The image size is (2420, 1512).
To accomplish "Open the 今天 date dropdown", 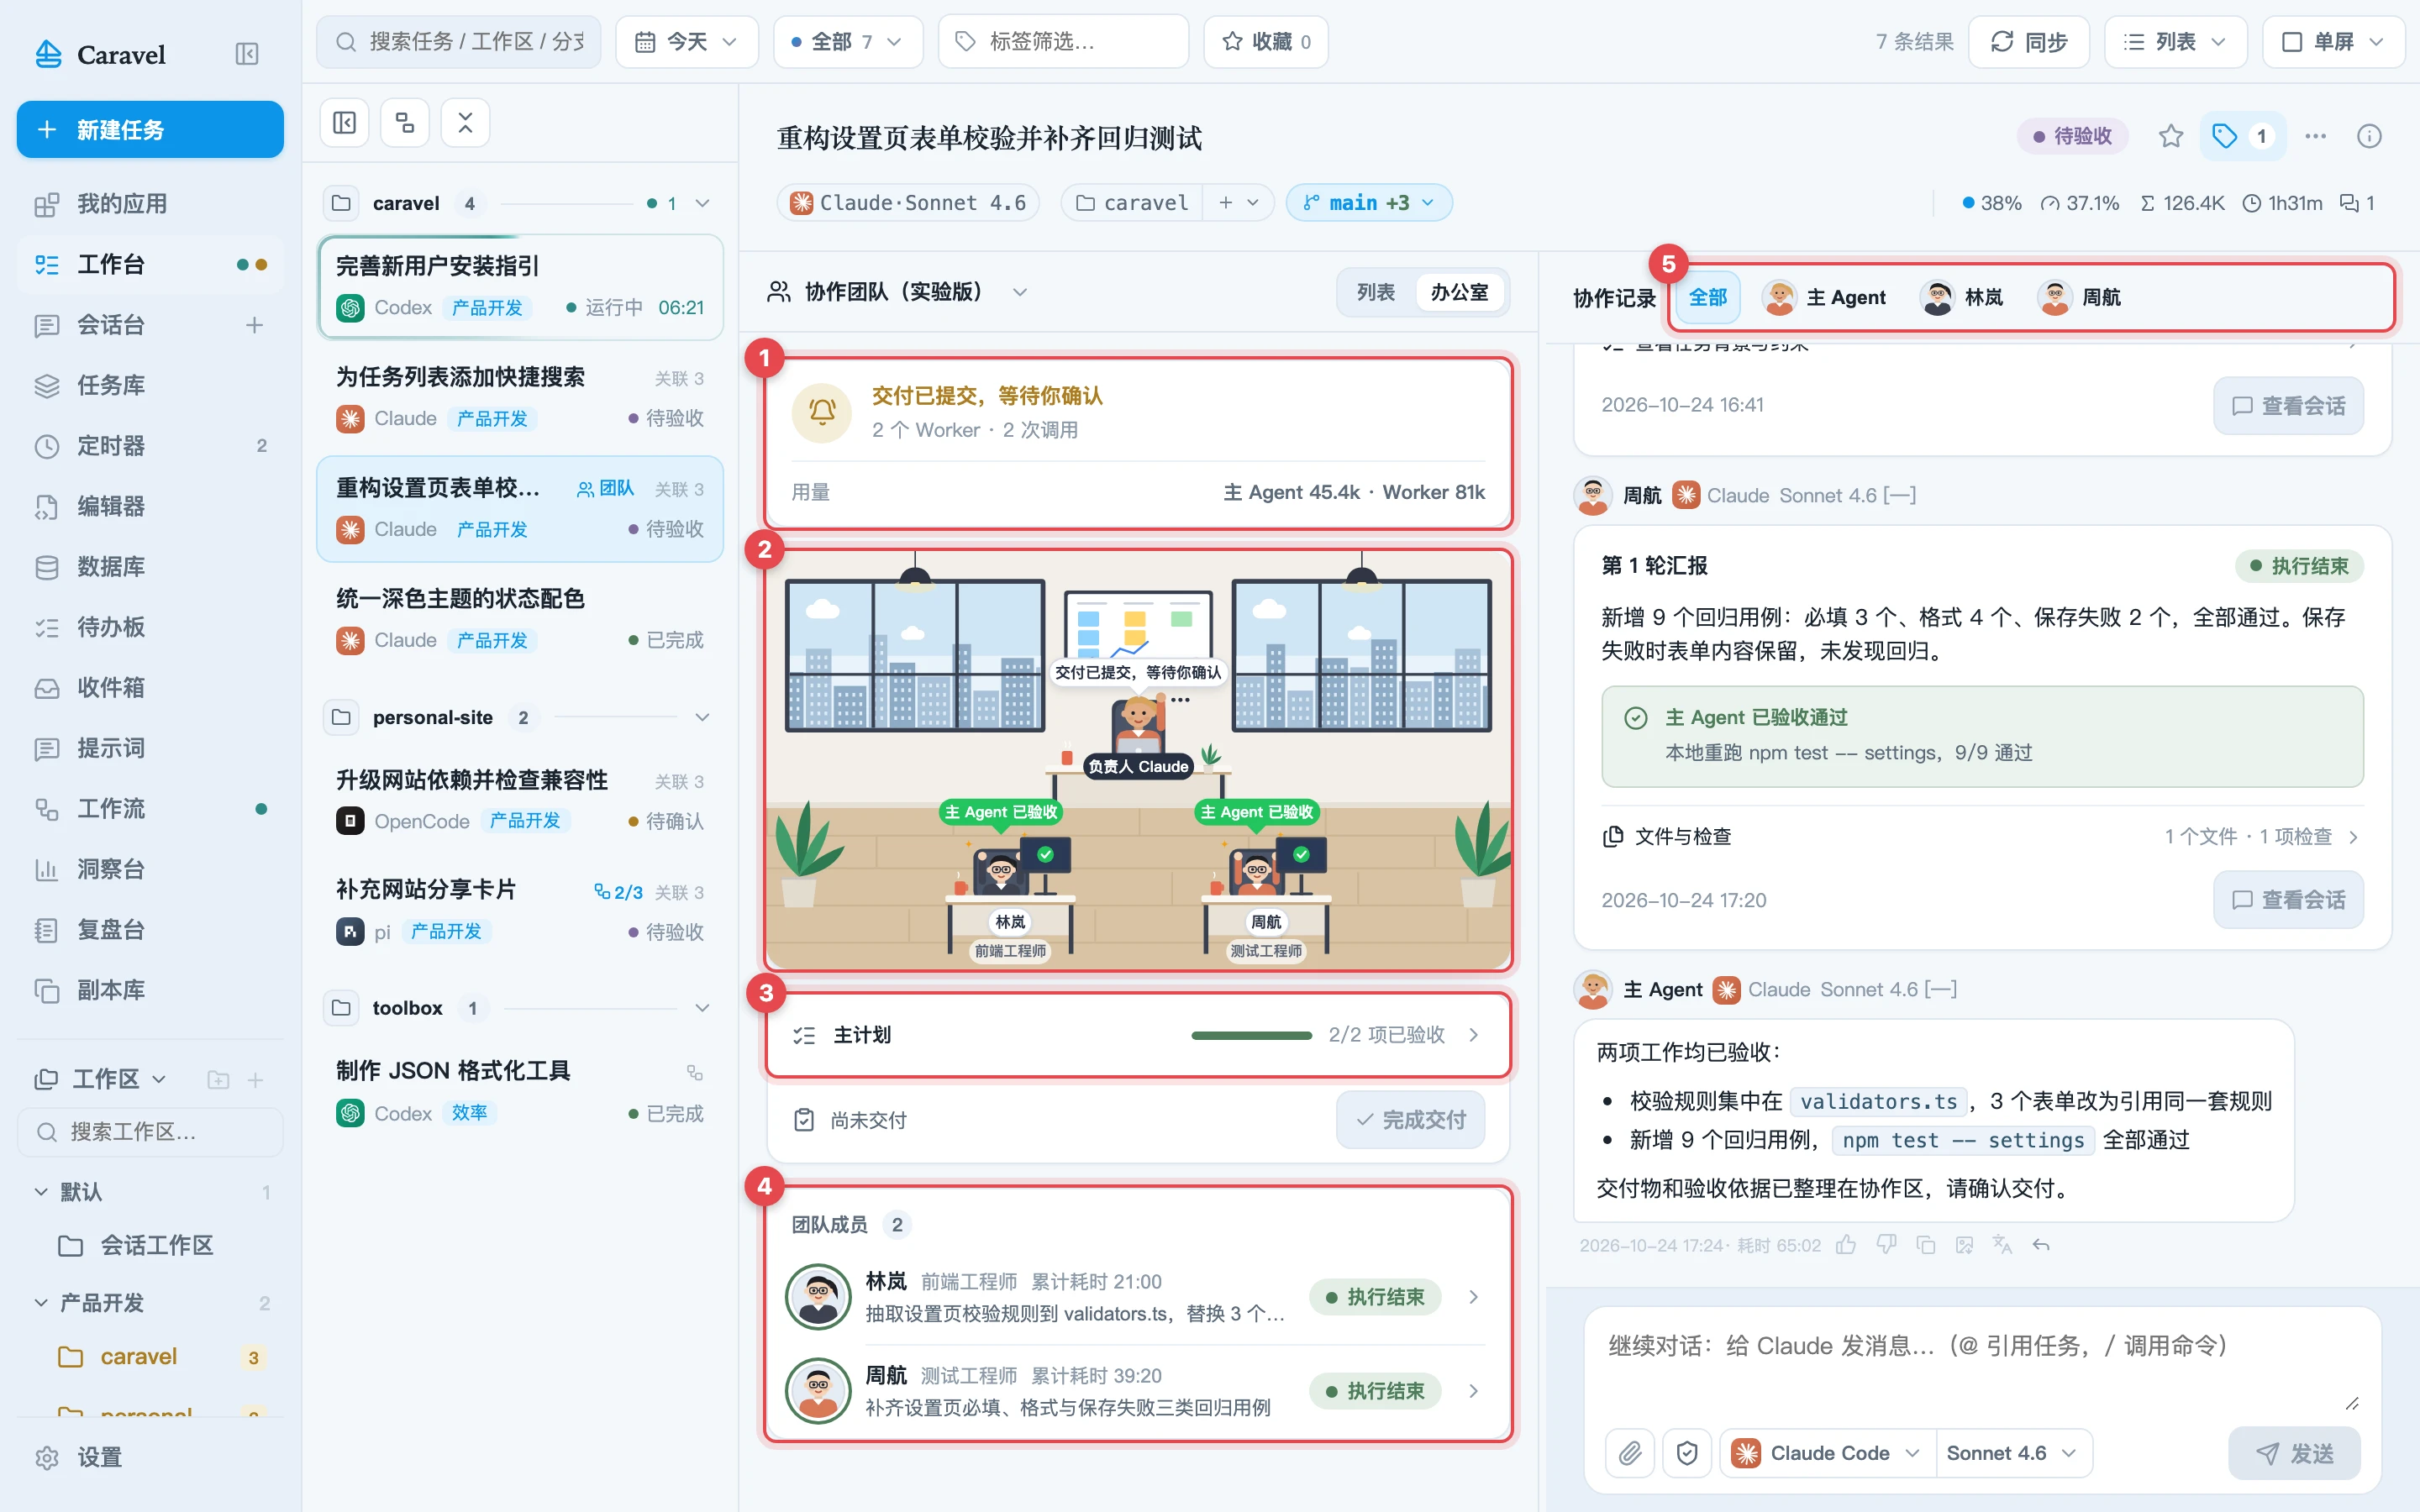I will 686,42.
